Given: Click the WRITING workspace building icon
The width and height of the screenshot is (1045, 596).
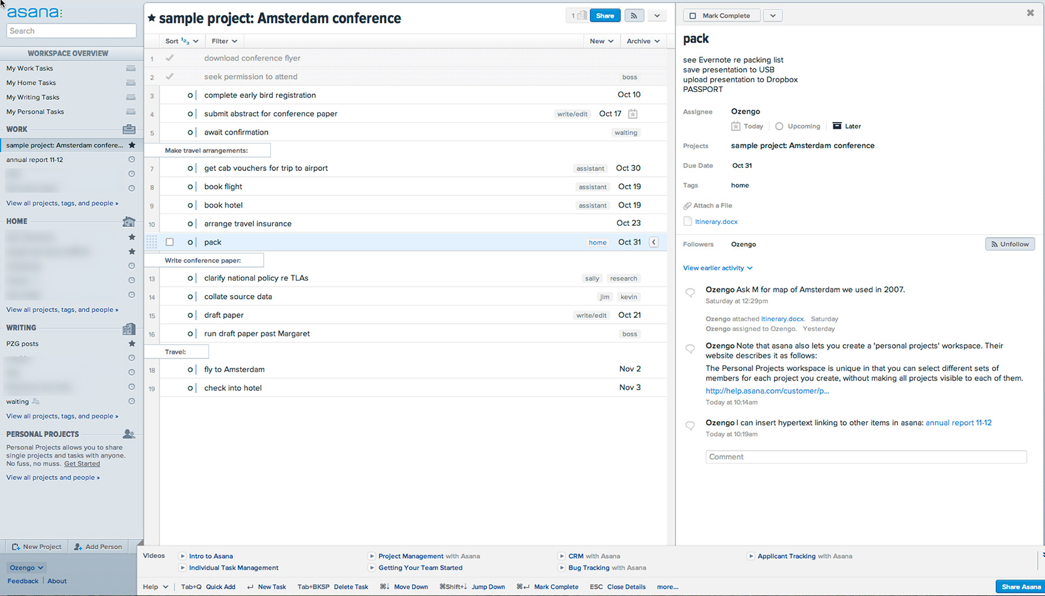Looking at the screenshot, I should [x=129, y=328].
